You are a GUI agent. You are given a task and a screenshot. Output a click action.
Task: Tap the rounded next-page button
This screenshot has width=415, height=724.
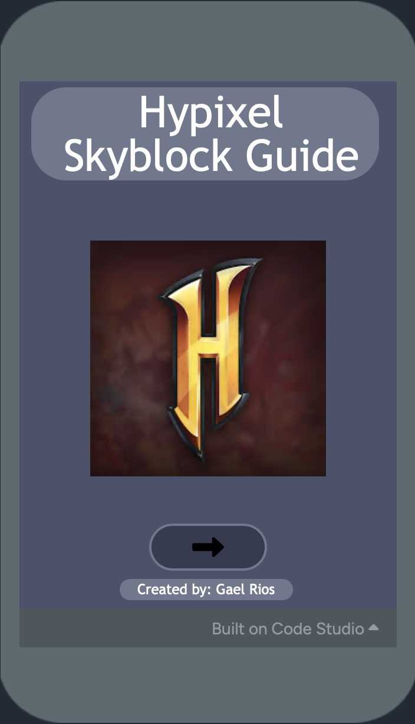208,547
